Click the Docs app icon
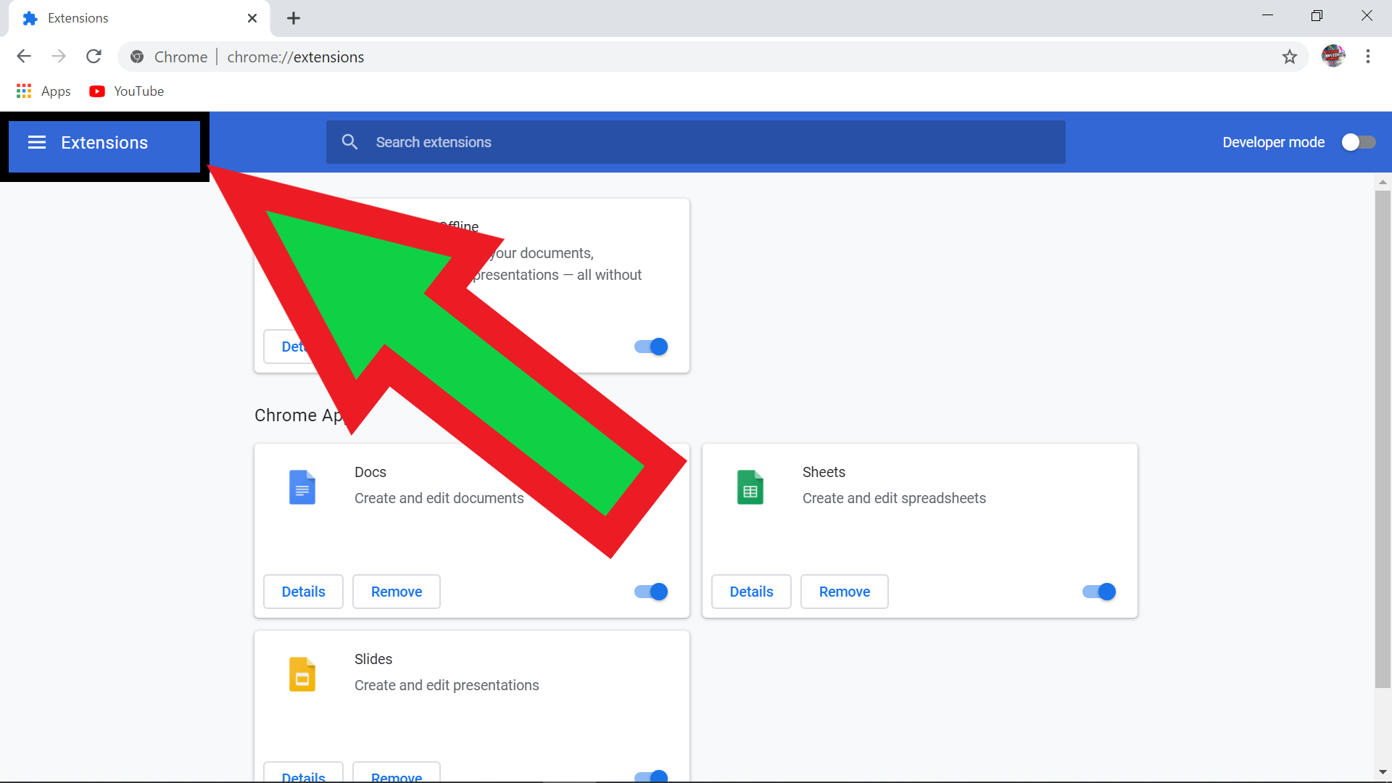Image resolution: width=1392 pixels, height=783 pixels. point(302,486)
